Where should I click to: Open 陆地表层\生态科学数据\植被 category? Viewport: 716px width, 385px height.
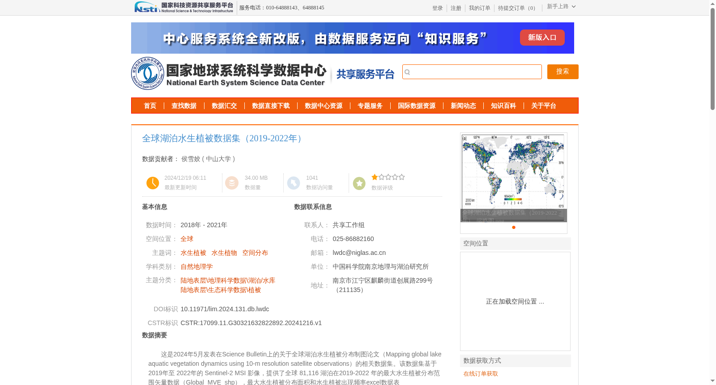coord(221,290)
